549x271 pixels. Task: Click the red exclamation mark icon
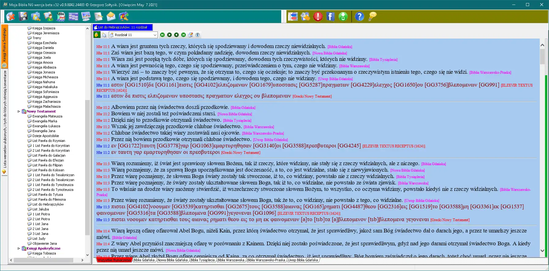coord(318,16)
